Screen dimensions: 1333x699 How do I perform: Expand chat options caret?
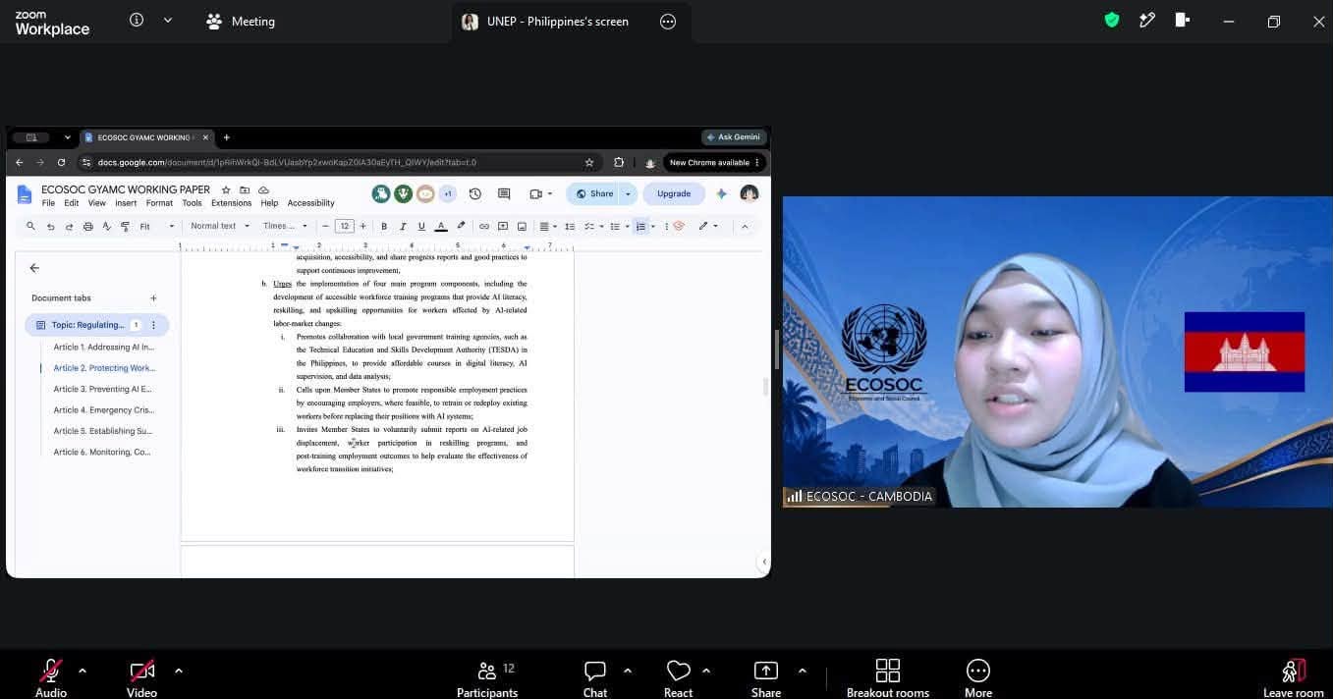pyautogui.click(x=628, y=671)
